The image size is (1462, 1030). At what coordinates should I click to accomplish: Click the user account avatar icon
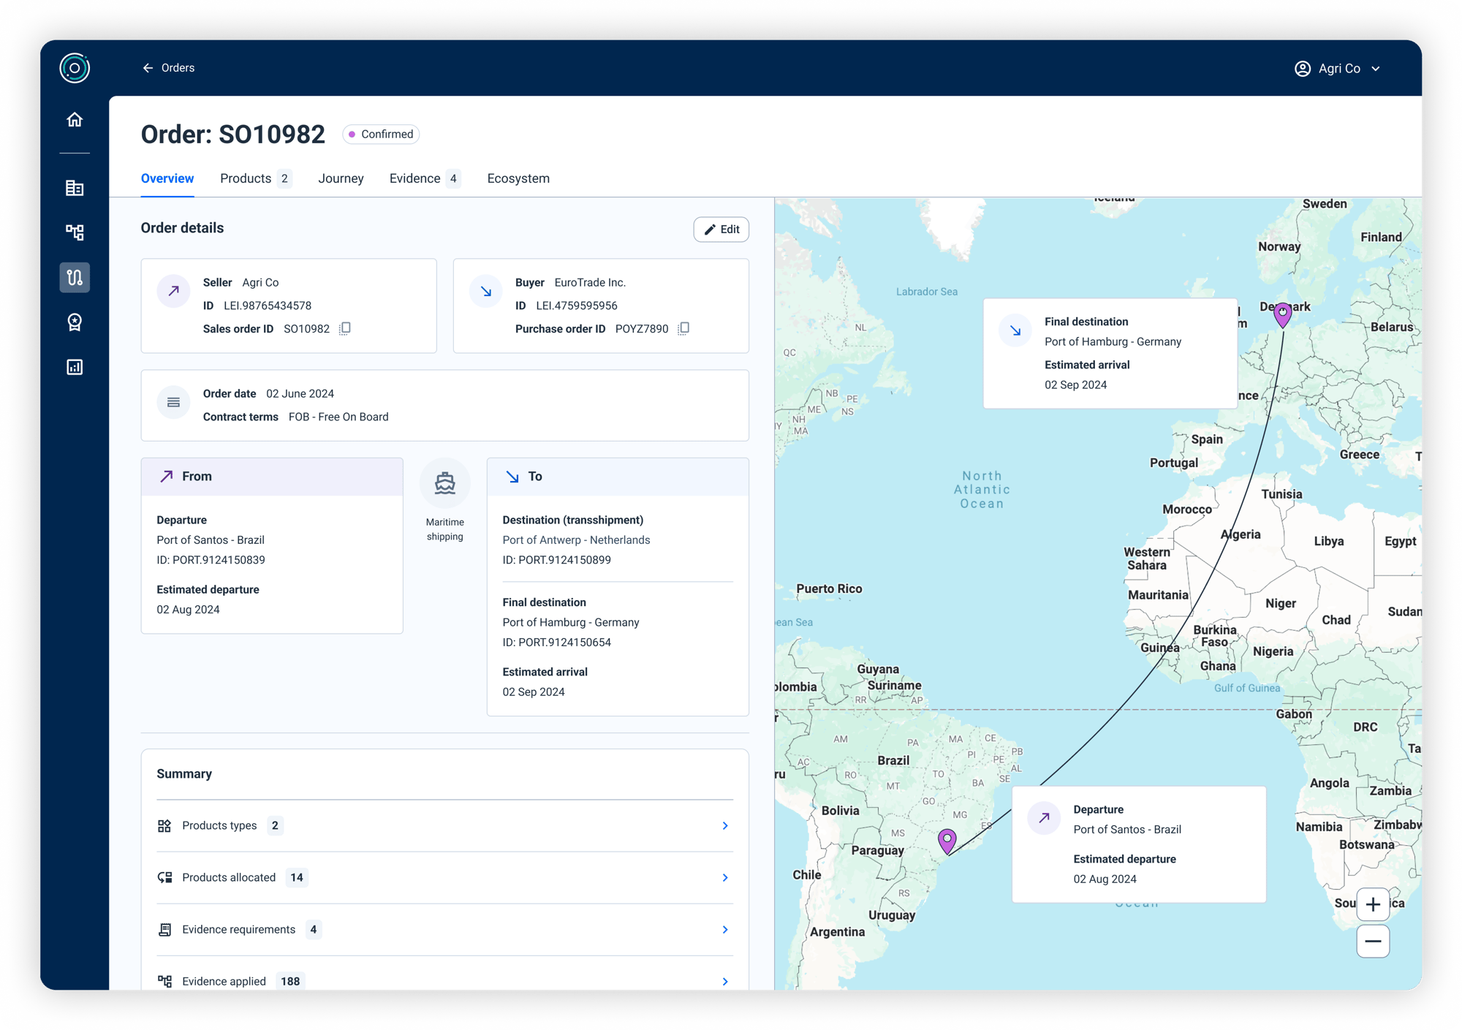1303,69
